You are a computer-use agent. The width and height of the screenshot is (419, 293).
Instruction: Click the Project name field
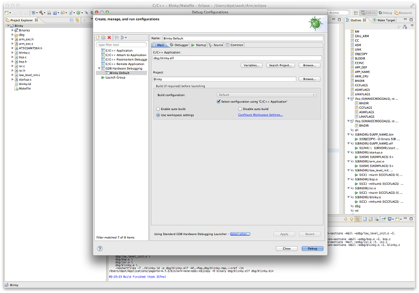coord(224,79)
